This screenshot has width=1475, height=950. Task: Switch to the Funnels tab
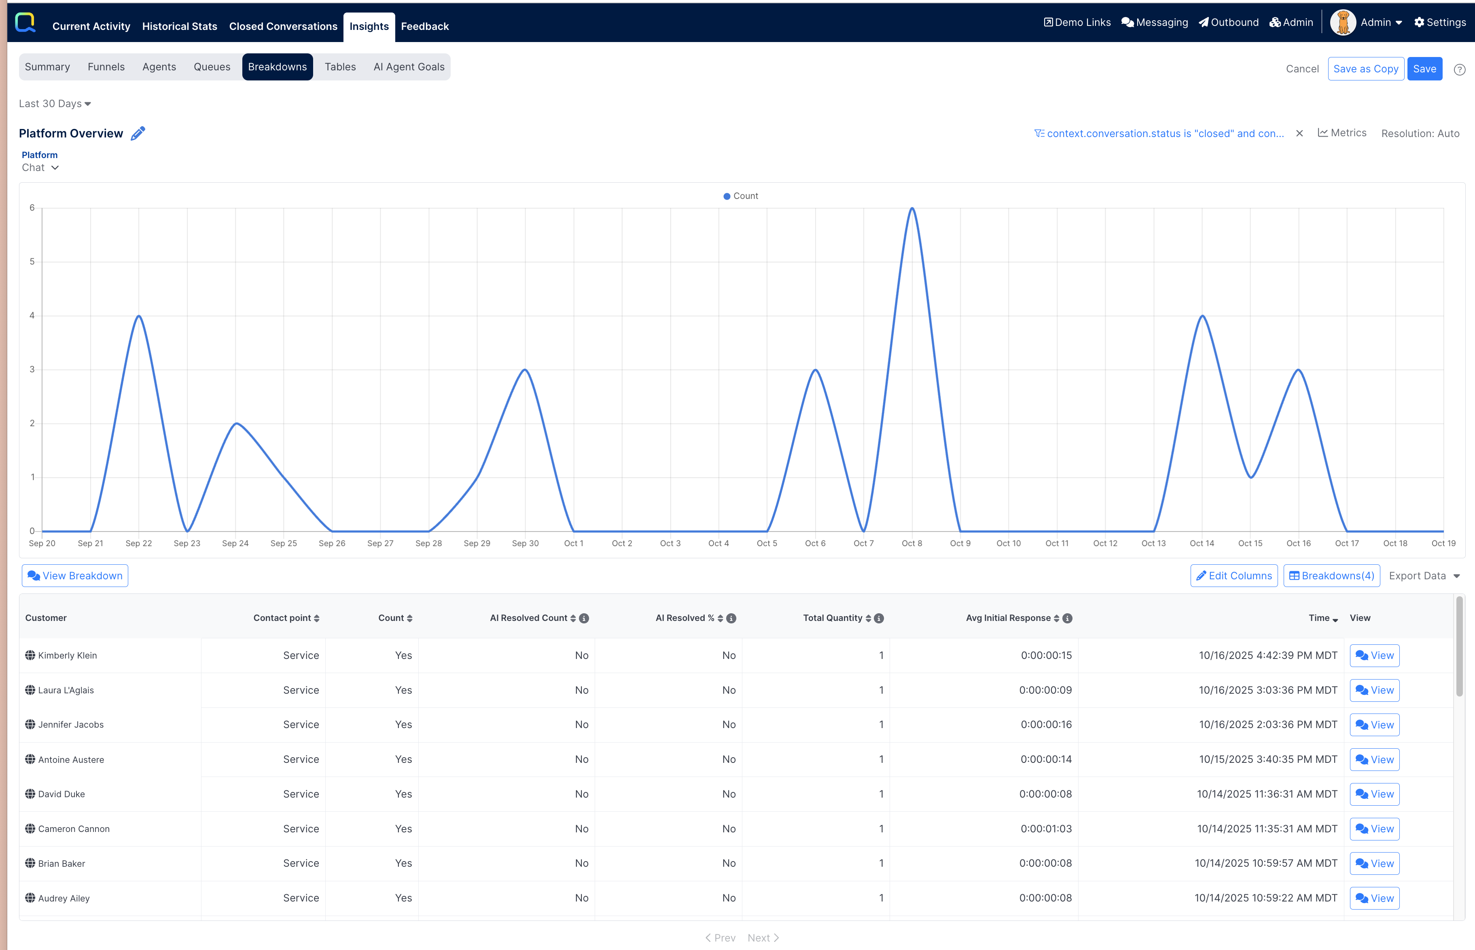(106, 67)
